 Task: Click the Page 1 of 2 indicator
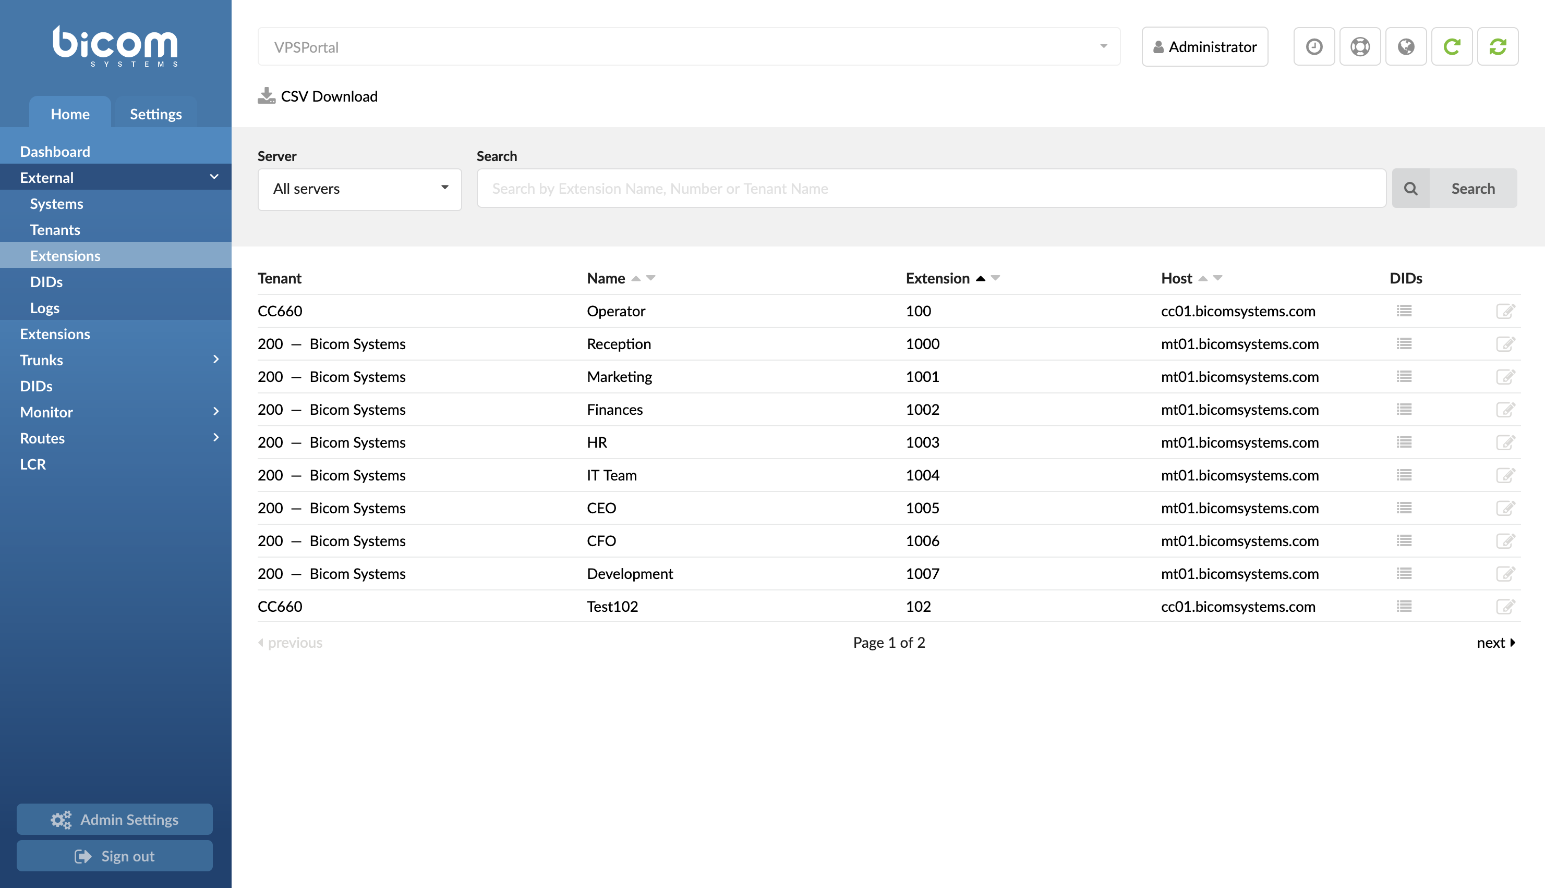click(889, 642)
